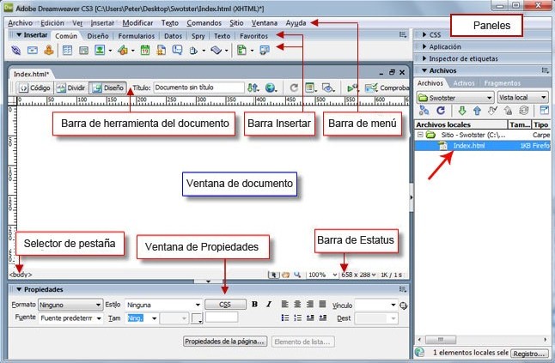This screenshot has width=555, height=363.
Task: Expand the Aplicación panel
Action: click(424, 46)
